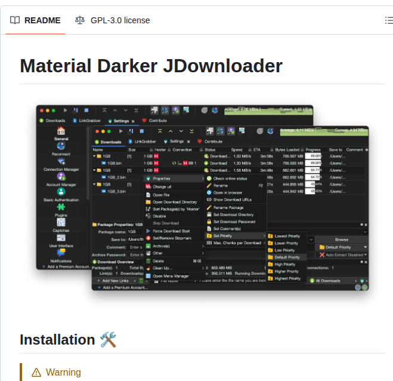The image size is (393, 381).
Task: Select Reconnect globe icon in settings sidebar
Action: 61,146
